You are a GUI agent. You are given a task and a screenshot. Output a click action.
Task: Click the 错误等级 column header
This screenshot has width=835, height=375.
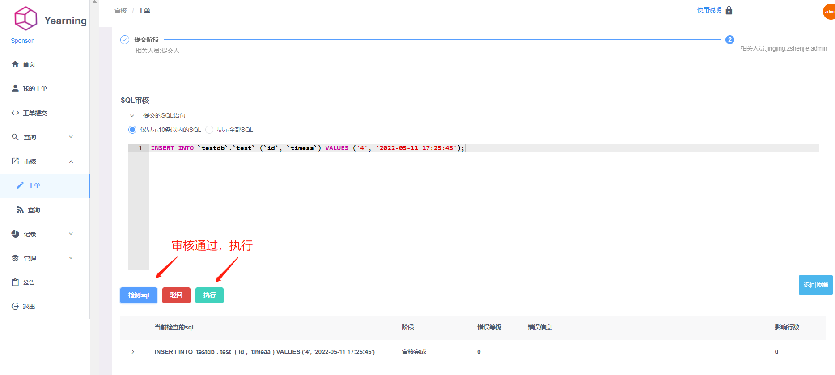point(489,327)
